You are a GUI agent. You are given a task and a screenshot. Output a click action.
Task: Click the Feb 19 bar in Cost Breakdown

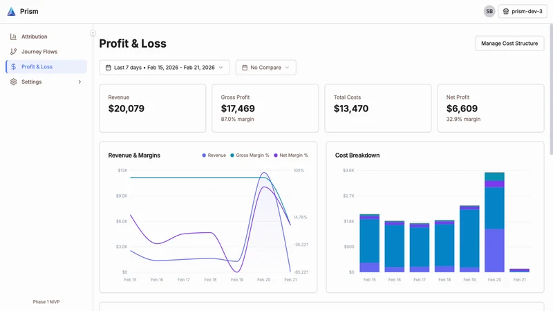[x=469, y=238]
